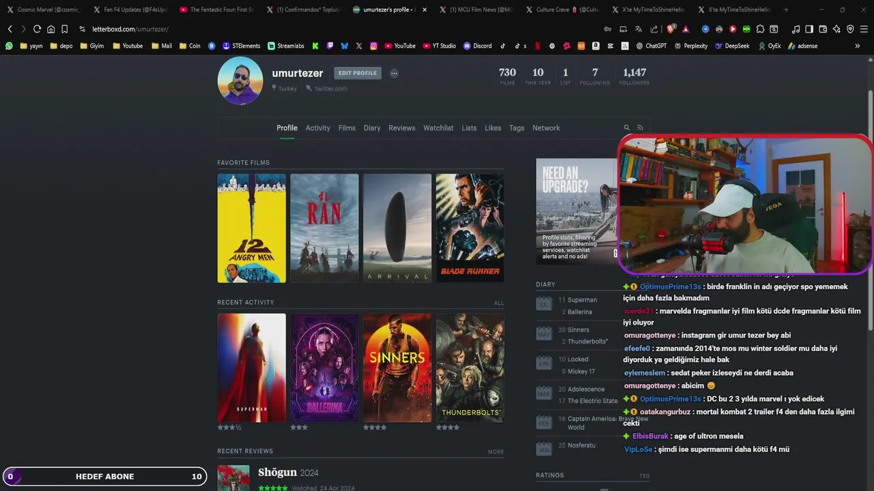
Task: Reload the Letterboxd page
Action: click(x=37, y=29)
